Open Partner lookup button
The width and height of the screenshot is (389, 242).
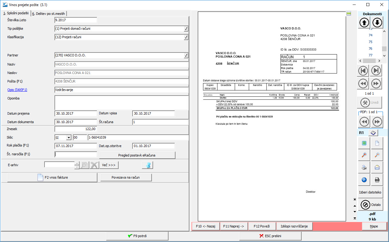[186, 55]
